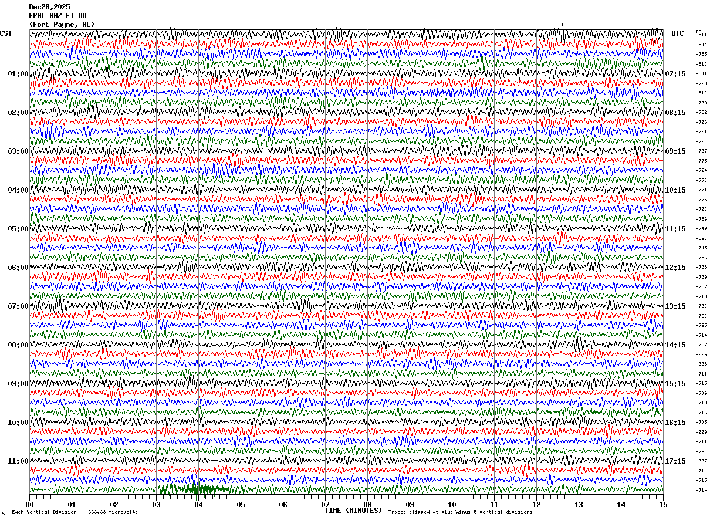Select the 08:00 CST row label
710x520 pixels.
18,345
